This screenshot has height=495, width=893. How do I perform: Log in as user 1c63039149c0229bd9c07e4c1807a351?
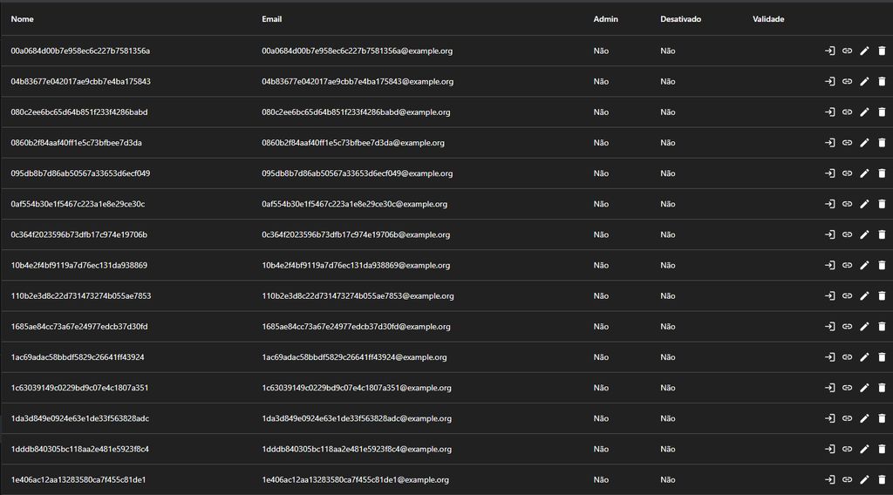coord(830,388)
